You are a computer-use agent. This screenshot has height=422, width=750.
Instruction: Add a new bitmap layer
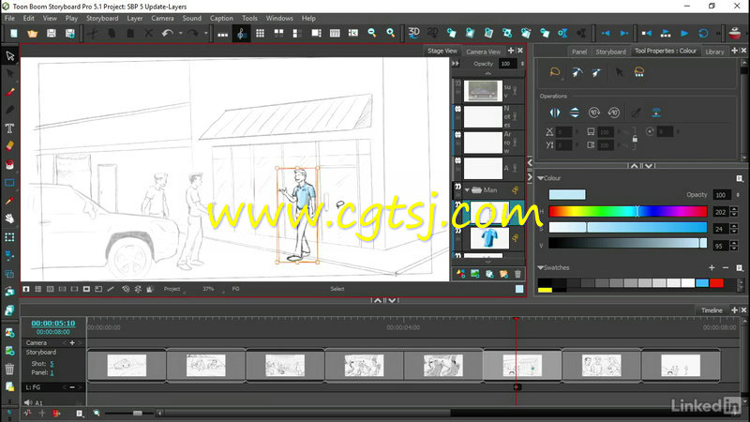pyautogui.click(x=475, y=274)
